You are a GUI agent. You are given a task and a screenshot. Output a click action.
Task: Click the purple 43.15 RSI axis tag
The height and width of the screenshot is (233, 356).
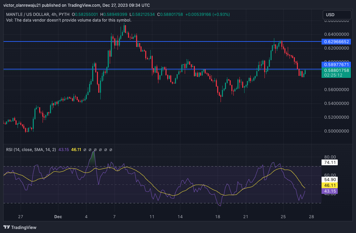point(330,191)
